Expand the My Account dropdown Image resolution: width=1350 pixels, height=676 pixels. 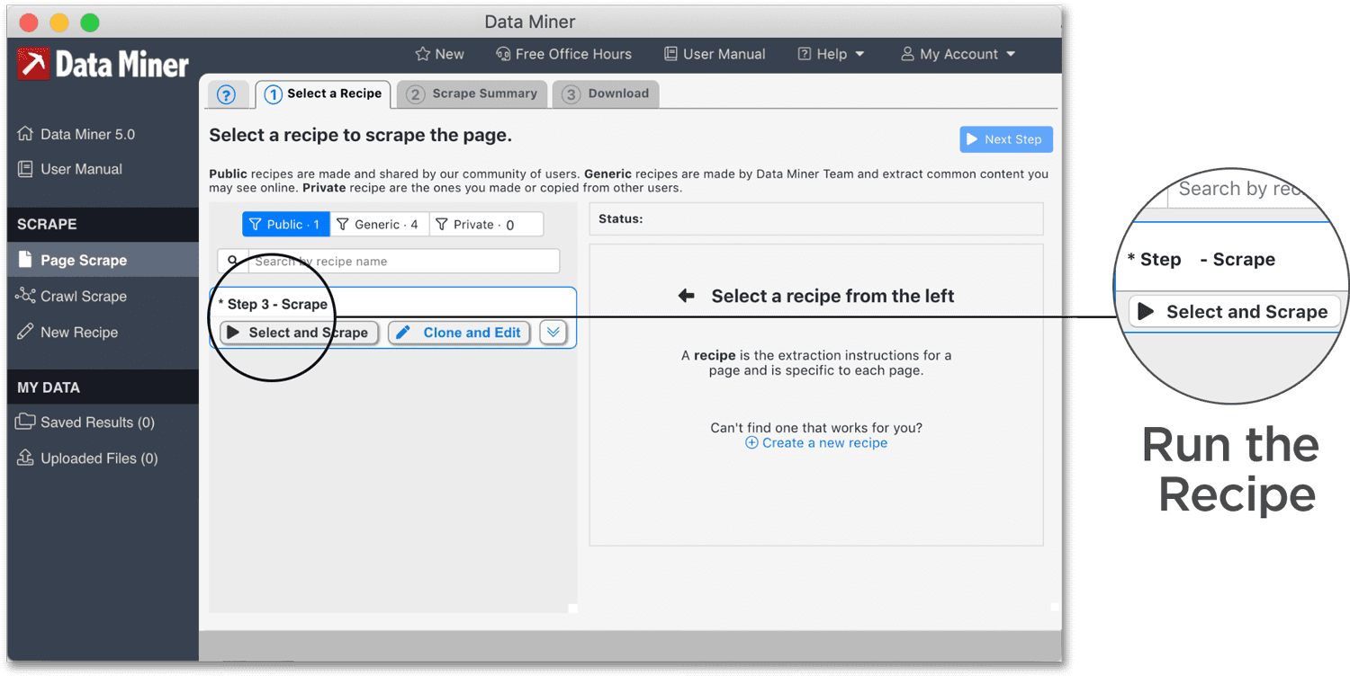957,54
